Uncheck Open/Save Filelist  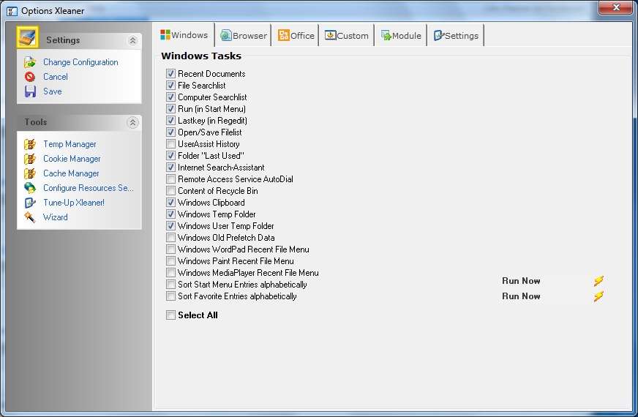click(x=171, y=132)
